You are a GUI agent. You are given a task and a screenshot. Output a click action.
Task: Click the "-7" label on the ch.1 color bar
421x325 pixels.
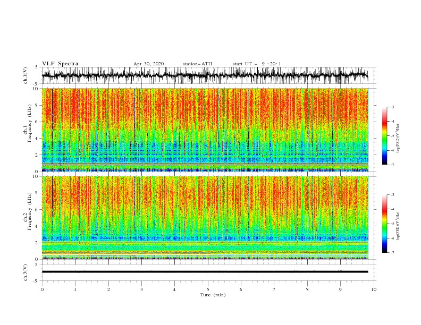coord(392,165)
